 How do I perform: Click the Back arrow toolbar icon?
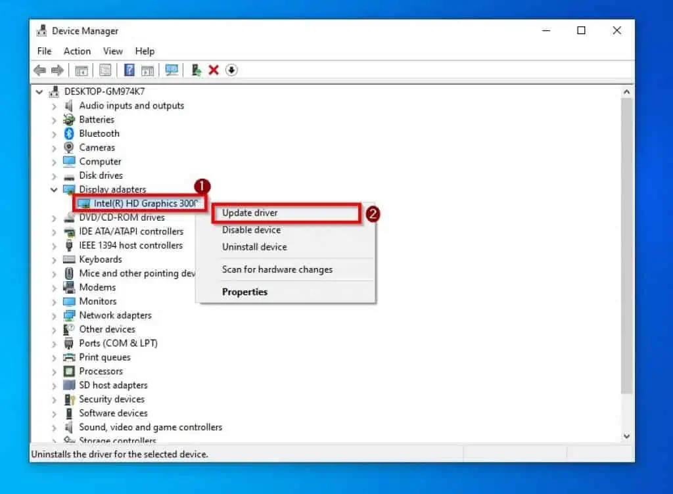coord(40,70)
